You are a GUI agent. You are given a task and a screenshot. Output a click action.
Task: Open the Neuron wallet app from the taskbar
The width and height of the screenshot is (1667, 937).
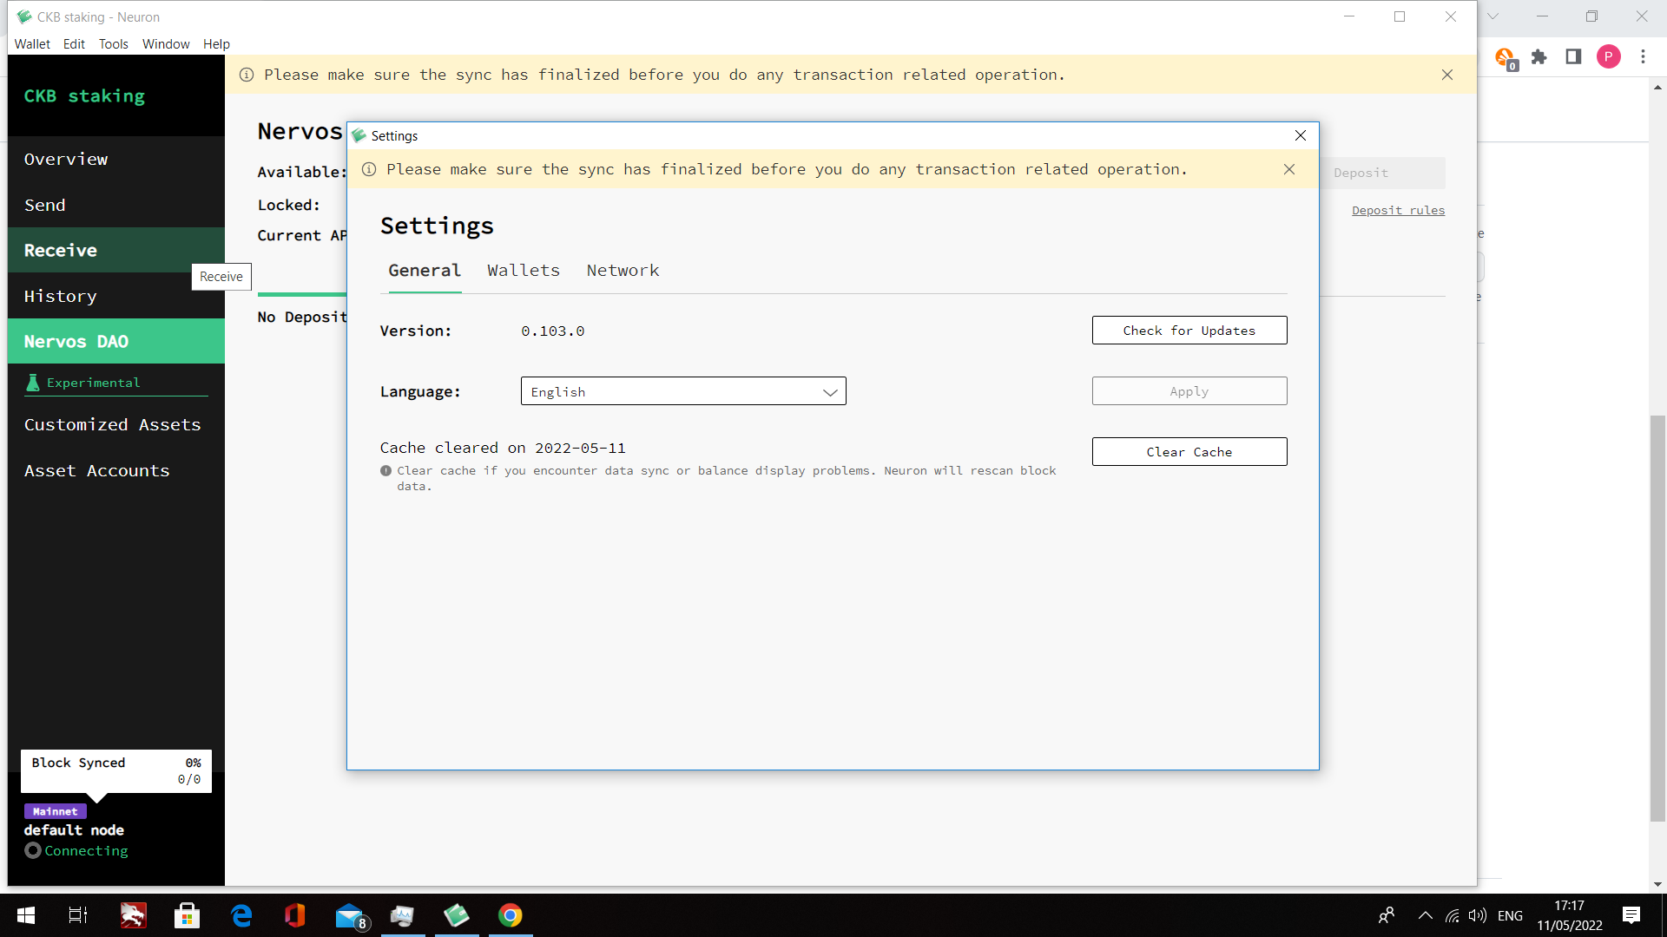click(x=456, y=915)
